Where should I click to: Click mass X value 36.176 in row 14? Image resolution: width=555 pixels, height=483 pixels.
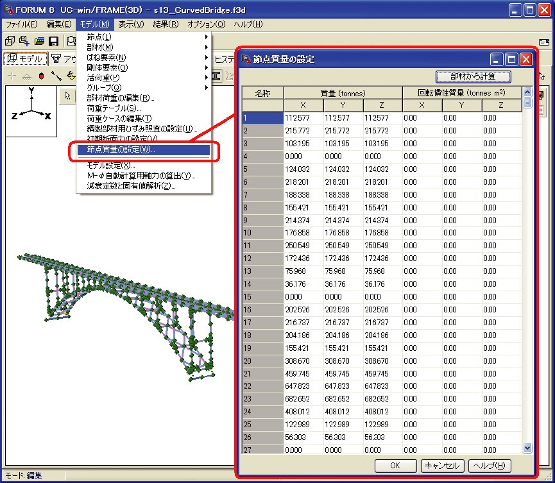(303, 284)
